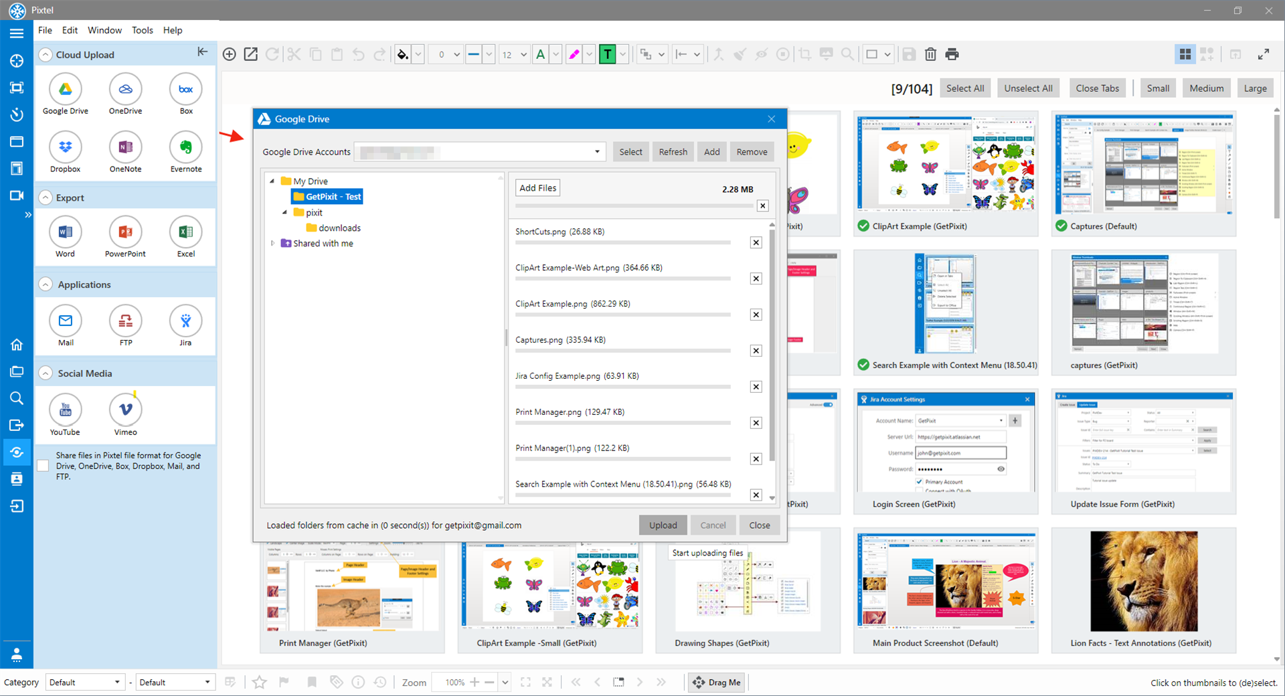1285x696 pixels.
Task: Open the hamburger menu in sidebar
Action: click(17, 33)
